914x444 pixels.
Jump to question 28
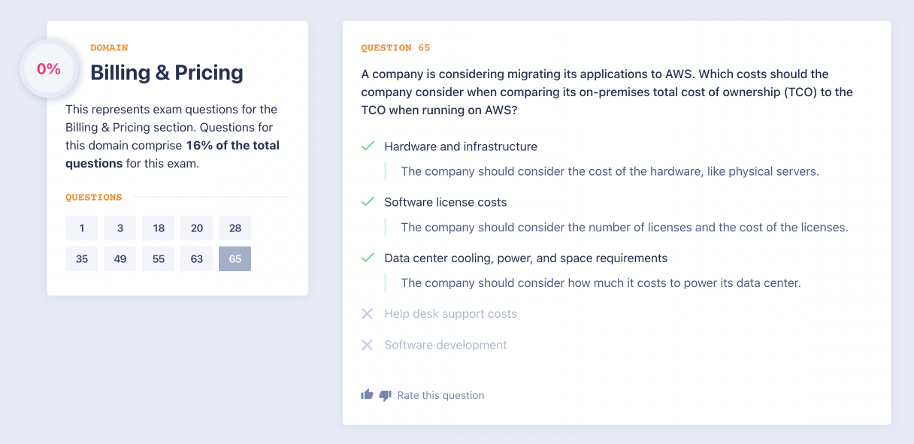[235, 228]
